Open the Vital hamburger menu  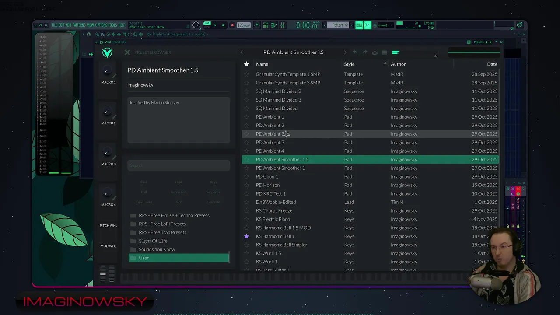[x=384, y=52]
